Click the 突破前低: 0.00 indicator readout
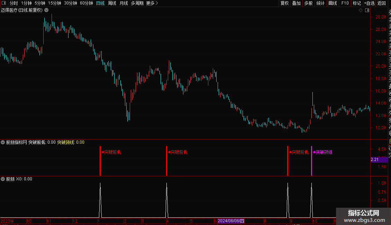Screen dimensions: 391x225 42,142
